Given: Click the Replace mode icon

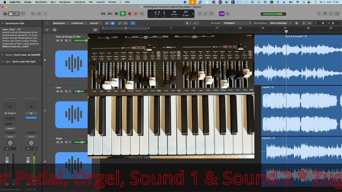Looking at the screenshot, I should (x=199, y=14).
